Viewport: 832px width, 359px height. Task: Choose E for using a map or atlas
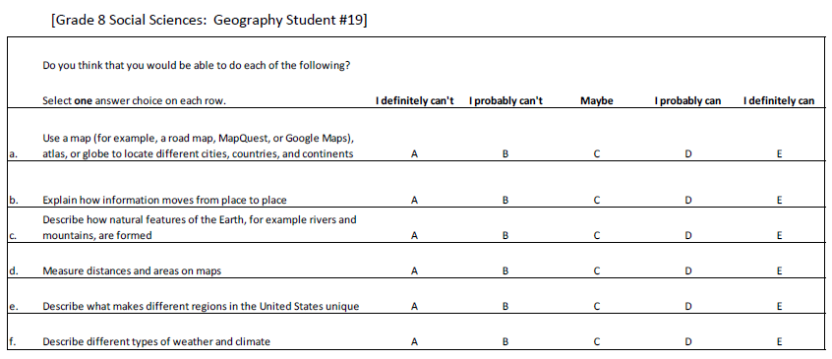click(779, 154)
